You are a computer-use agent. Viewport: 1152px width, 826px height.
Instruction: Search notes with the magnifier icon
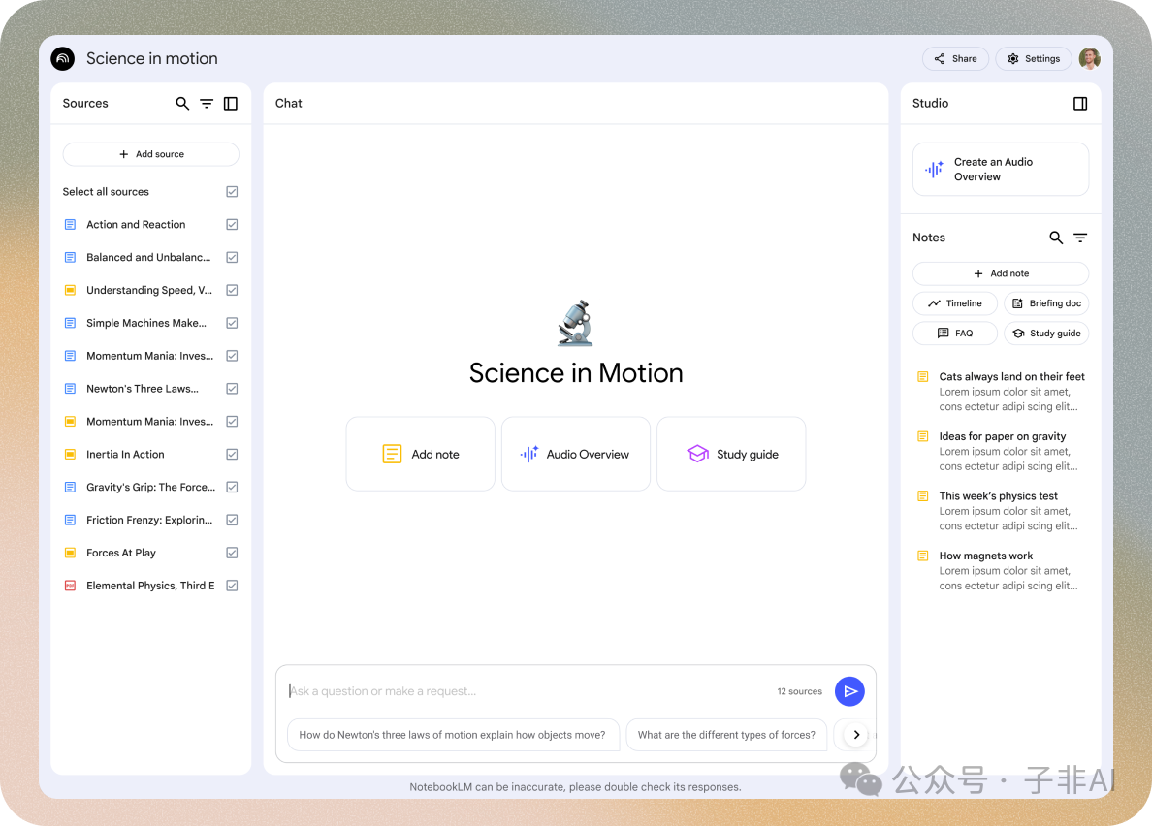(1056, 238)
